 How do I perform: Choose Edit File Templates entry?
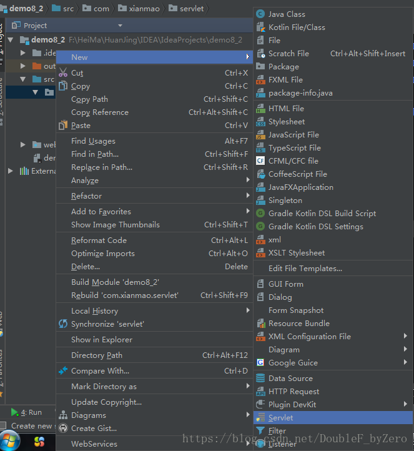tap(333, 269)
